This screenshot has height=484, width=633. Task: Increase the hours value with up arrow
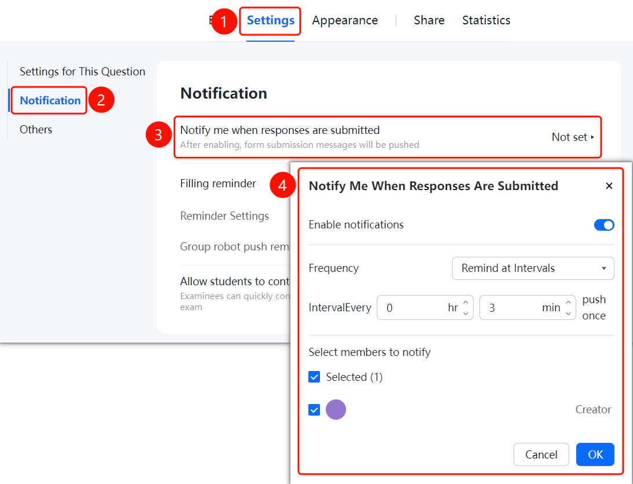tap(466, 302)
